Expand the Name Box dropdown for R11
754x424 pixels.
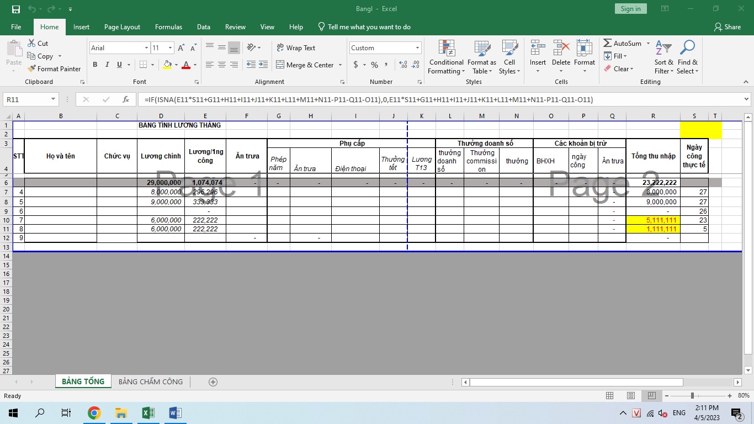pos(54,100)
